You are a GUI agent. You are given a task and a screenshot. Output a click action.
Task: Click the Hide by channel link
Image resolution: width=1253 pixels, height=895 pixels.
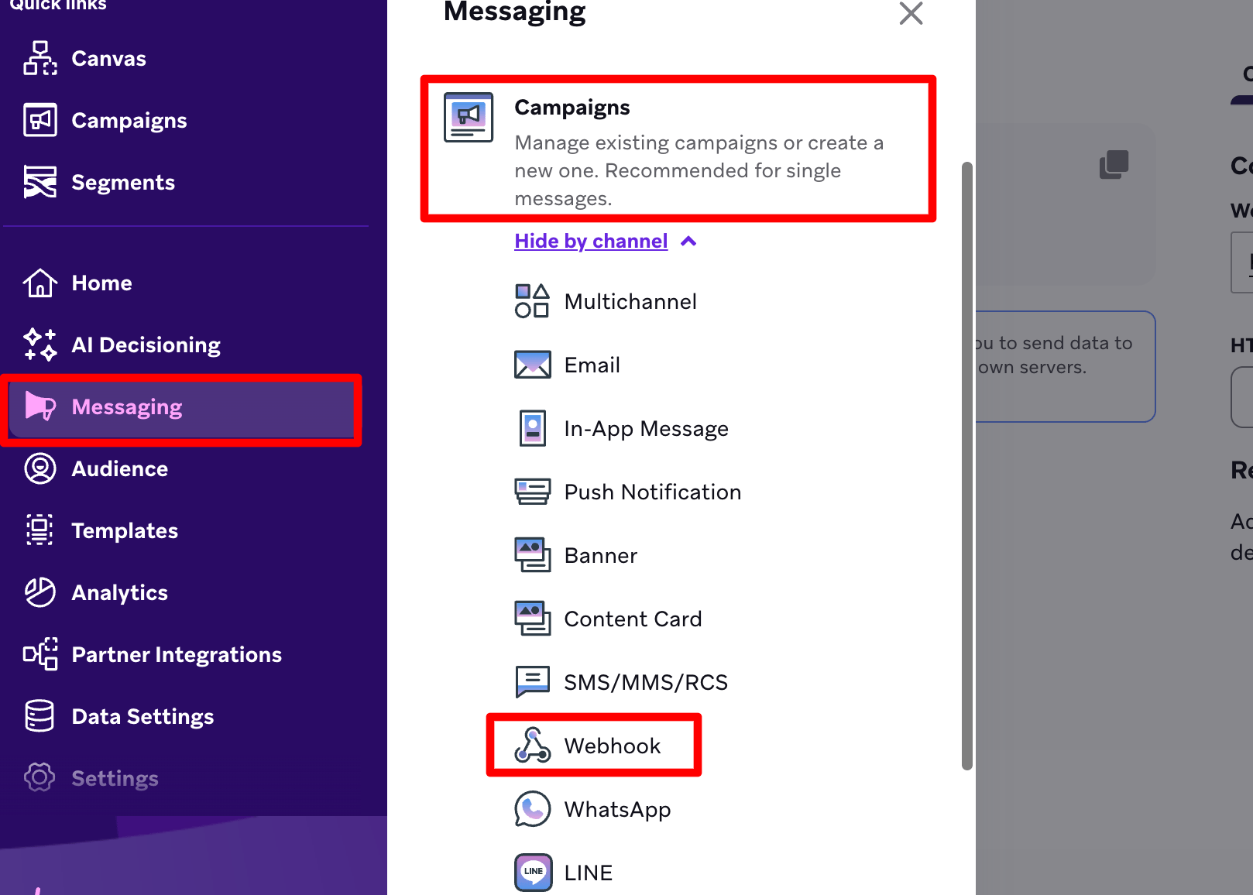point(591,241)
